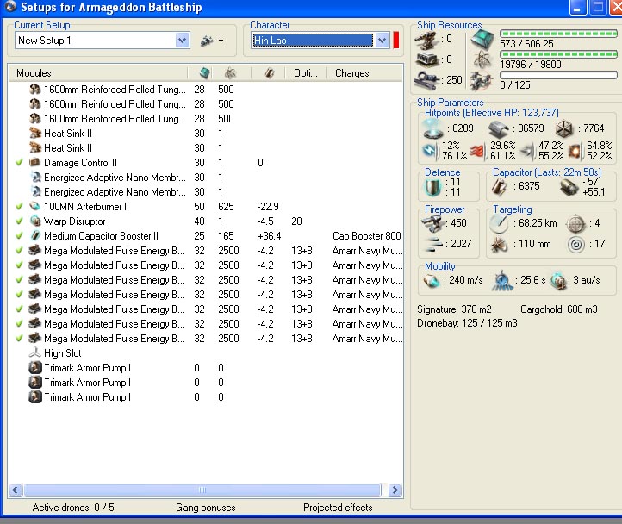Viewport: 622px width, 524px height.
Task: Expand the Character dropdown showing Hin Lao
Action: coord(383,41)
